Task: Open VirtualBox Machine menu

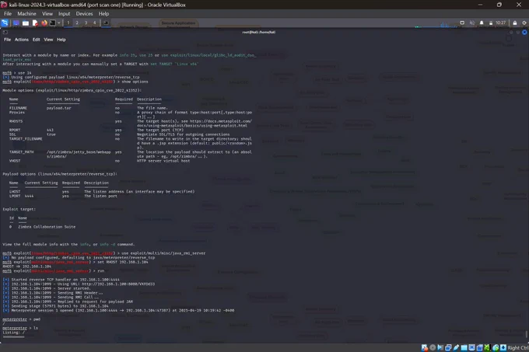Action: (26, 14)
